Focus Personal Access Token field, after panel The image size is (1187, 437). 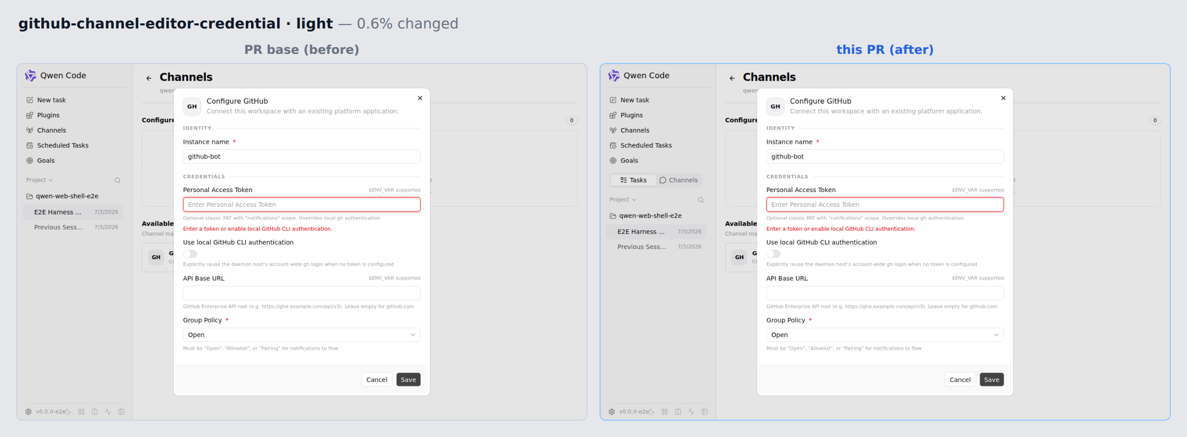click(x=885, y=204)
